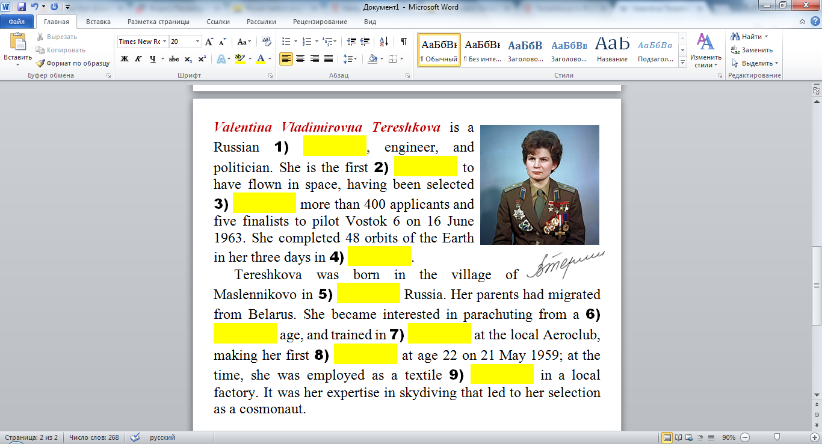This screenshot has width=822, height=444.
Task: Click the zoom out minus button
Action: point(744,437)
